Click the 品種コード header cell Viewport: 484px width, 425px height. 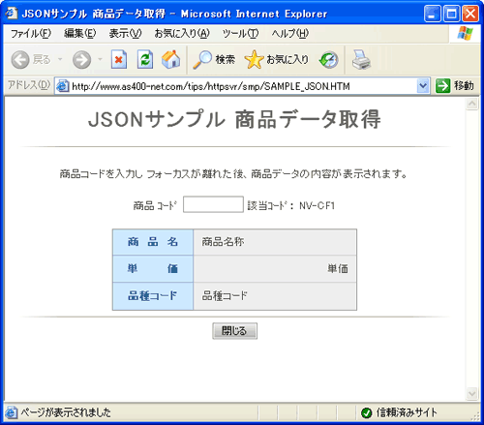point(153,296)
